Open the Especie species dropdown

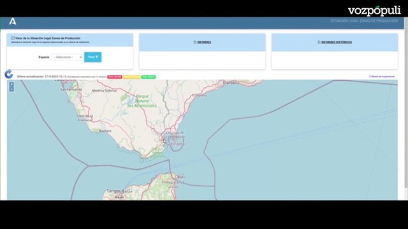tap(67, 57)
